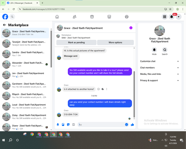Click the voice clip microphone icon

(x=58, y=124)
